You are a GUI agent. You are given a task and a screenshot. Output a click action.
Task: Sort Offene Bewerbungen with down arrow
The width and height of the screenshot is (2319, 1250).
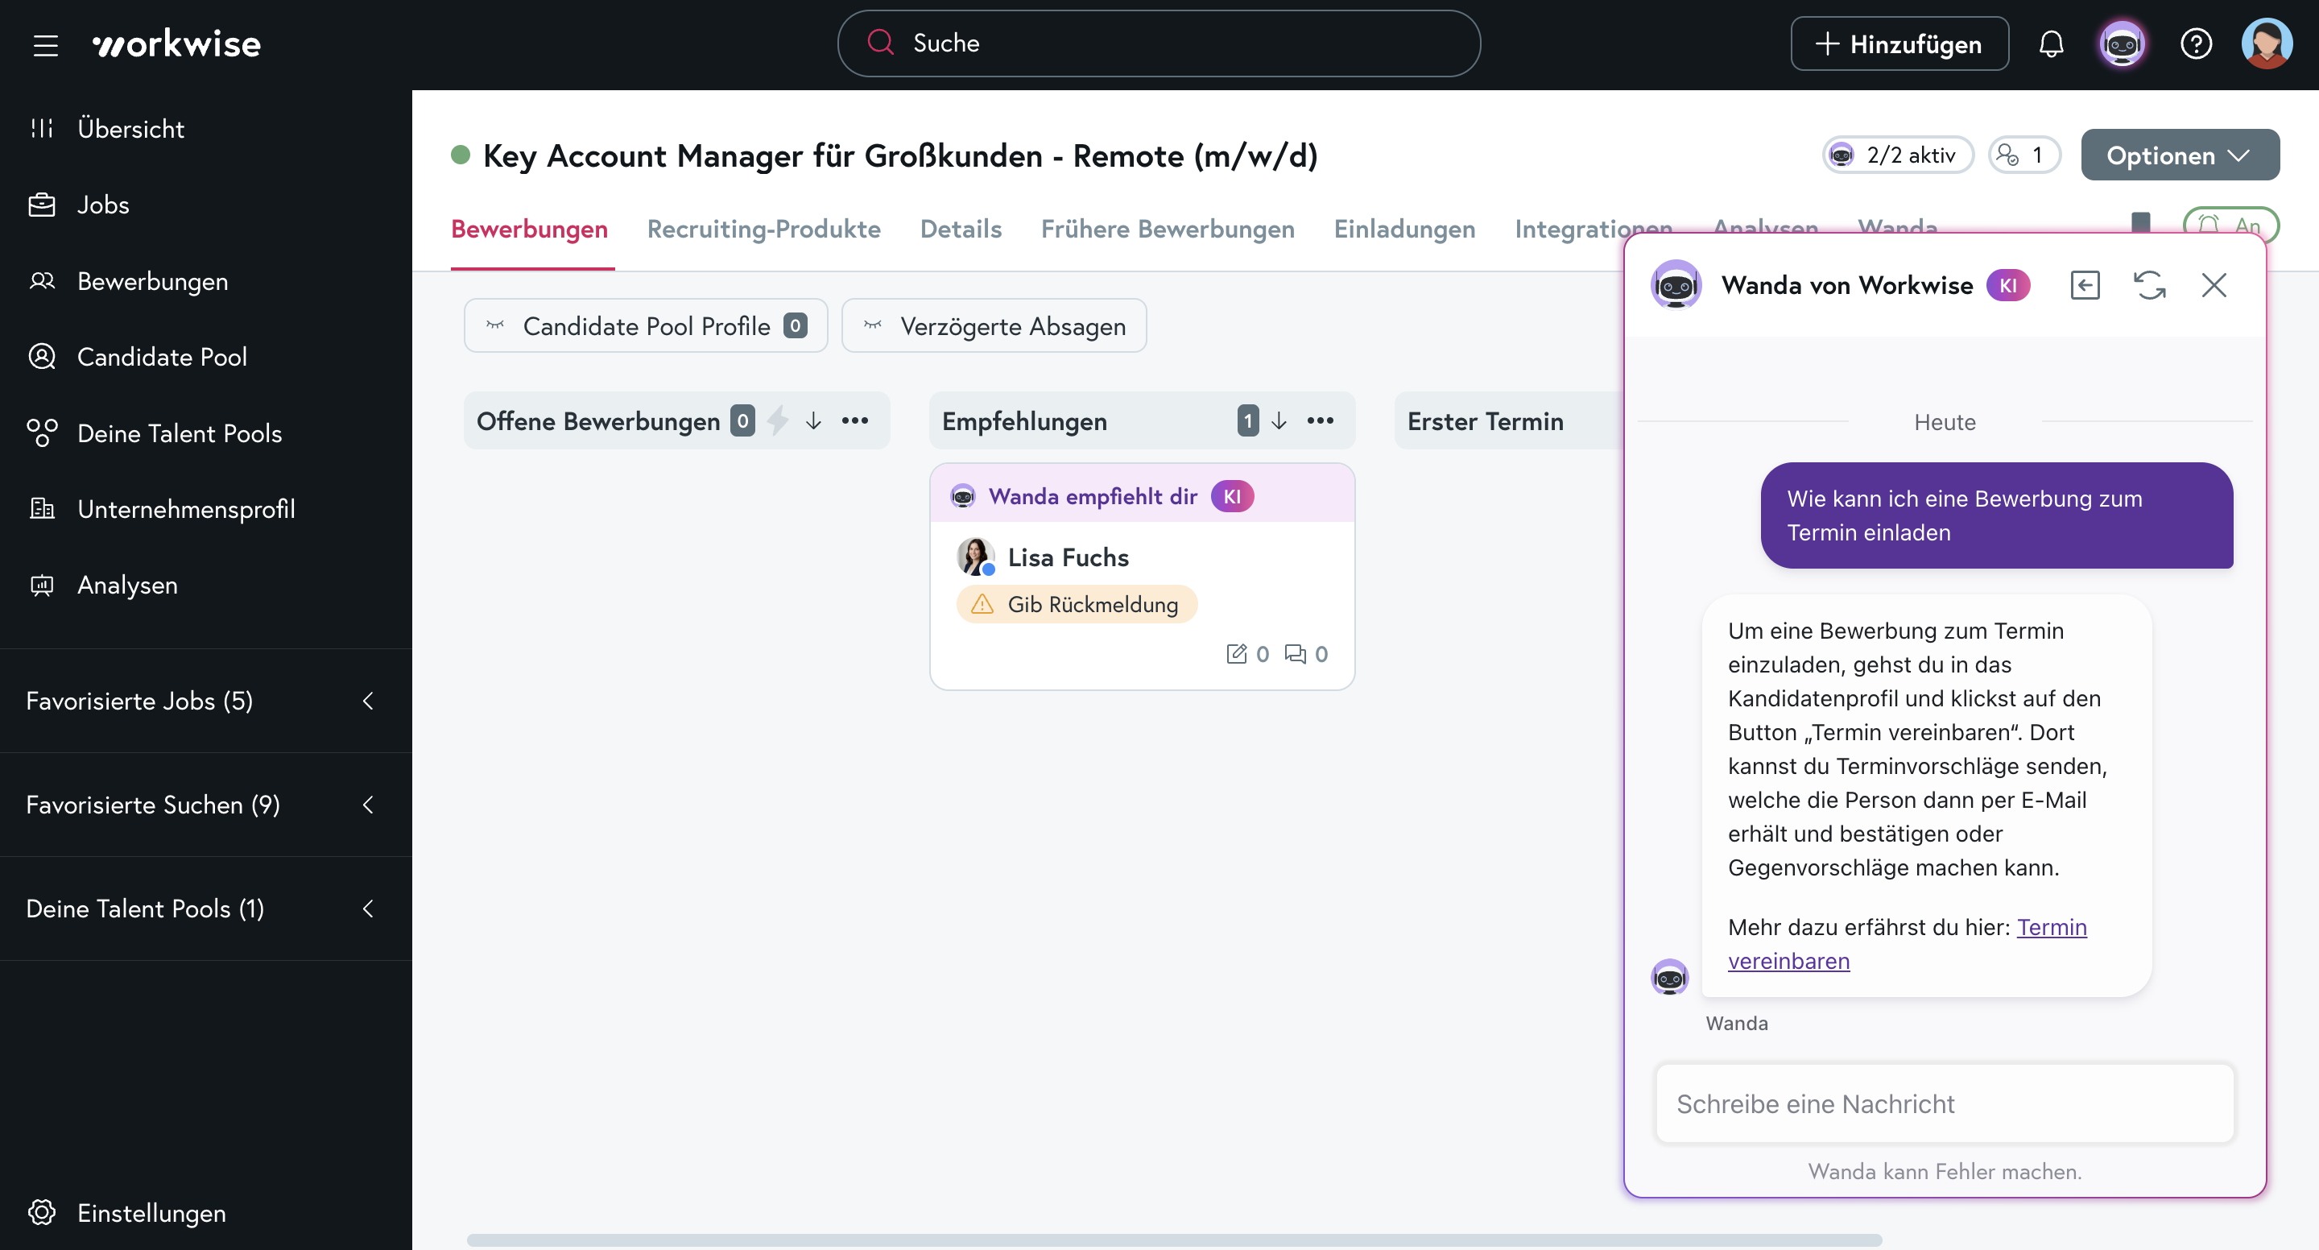click(x=813, y=420)
